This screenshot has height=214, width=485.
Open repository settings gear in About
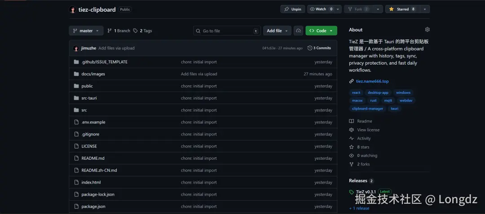point(427,30)
